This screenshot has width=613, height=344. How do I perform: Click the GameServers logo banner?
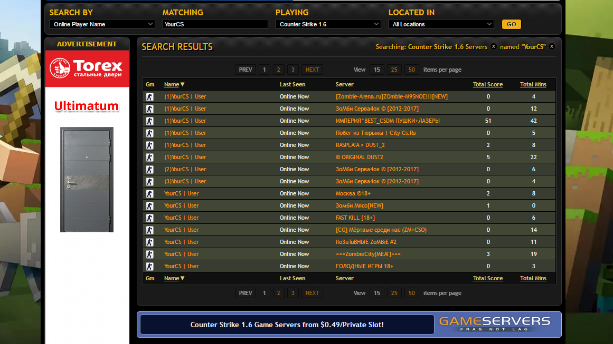tap(495, 324)
